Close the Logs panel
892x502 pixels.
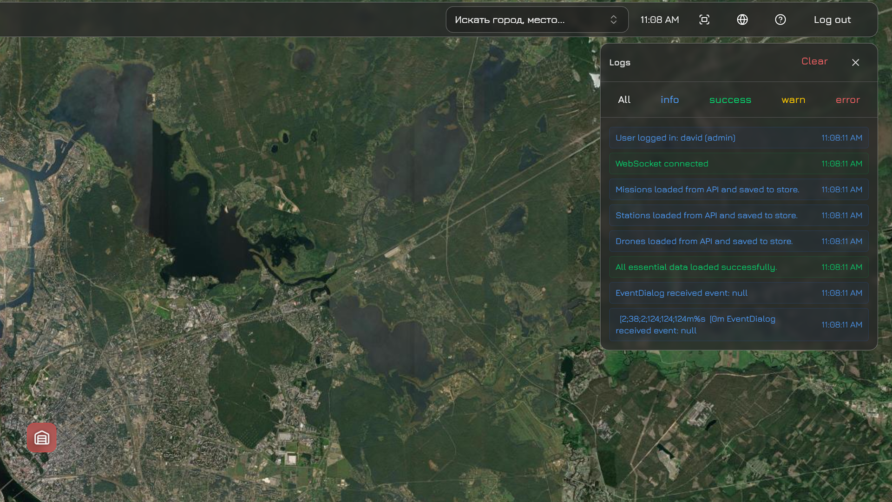(x=855, y=62)
